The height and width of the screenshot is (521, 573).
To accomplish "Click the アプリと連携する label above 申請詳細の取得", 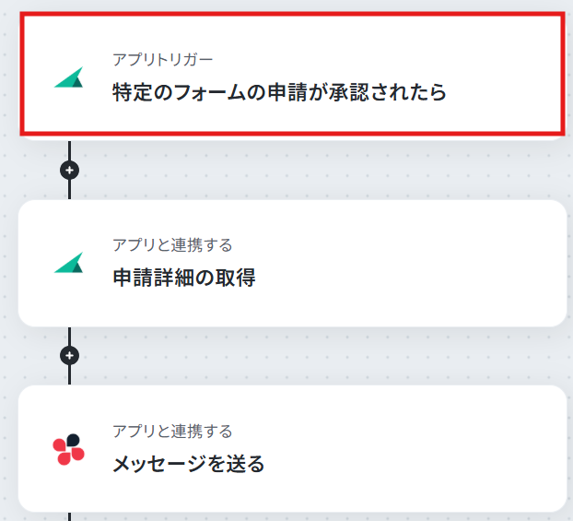I will pyautogui.click(x=172, y=244).
